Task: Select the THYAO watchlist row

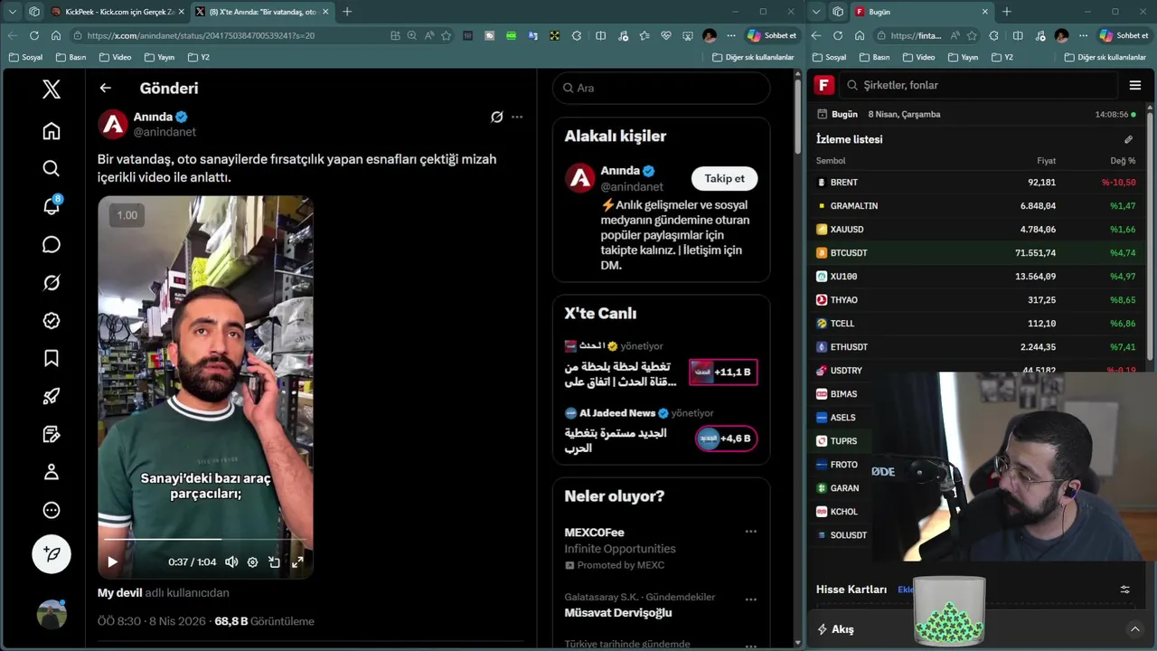Action: click(x=977, y=299)
